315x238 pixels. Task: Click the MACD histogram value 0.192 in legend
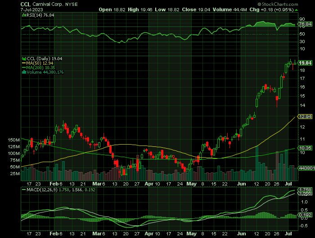click(90, 190)
